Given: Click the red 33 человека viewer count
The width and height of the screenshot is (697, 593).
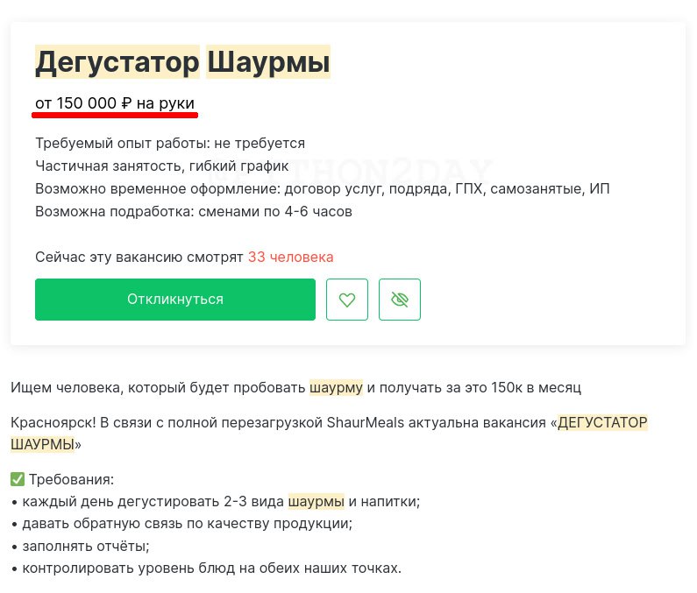Looking at the screenshot, I should pos(291,257).
